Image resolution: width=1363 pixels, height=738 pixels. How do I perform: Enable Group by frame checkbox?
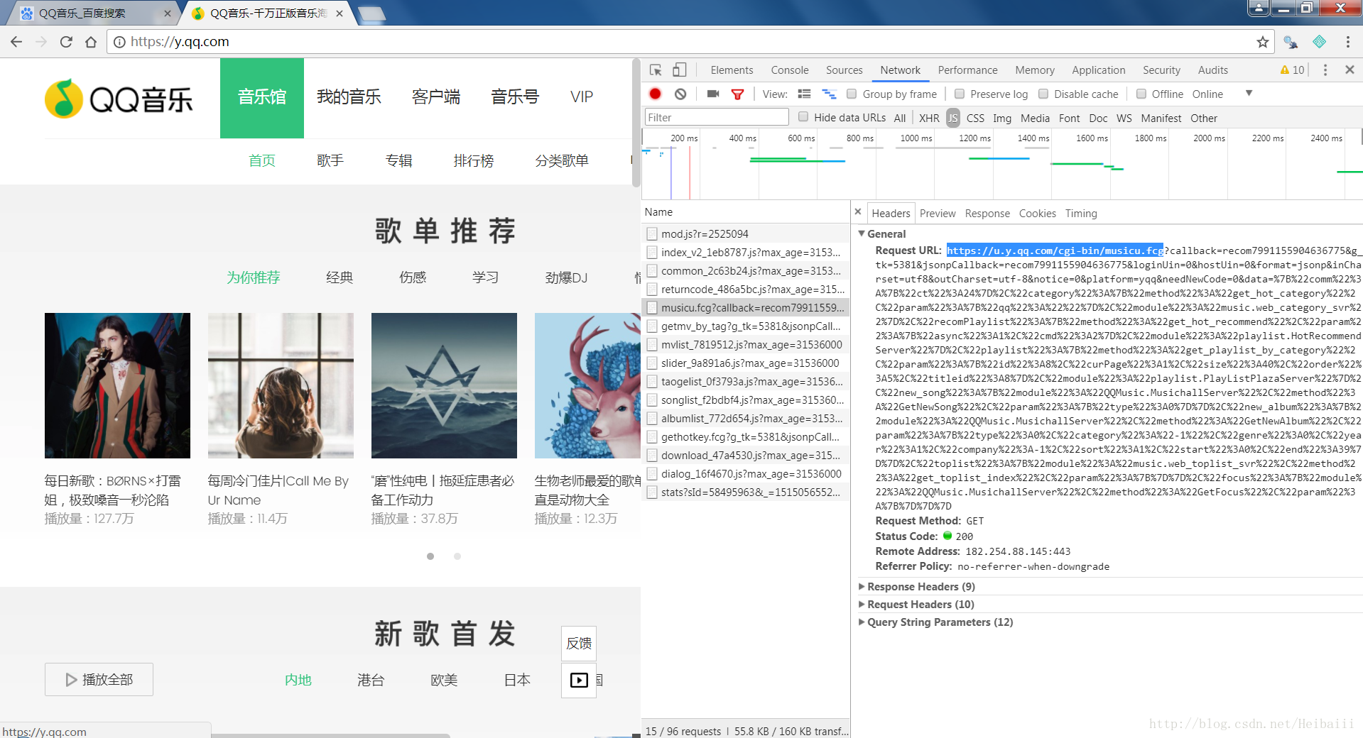(852, 94)
